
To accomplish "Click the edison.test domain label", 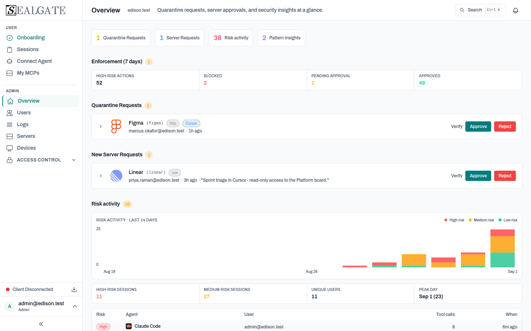I will click(x=139, y=10).
